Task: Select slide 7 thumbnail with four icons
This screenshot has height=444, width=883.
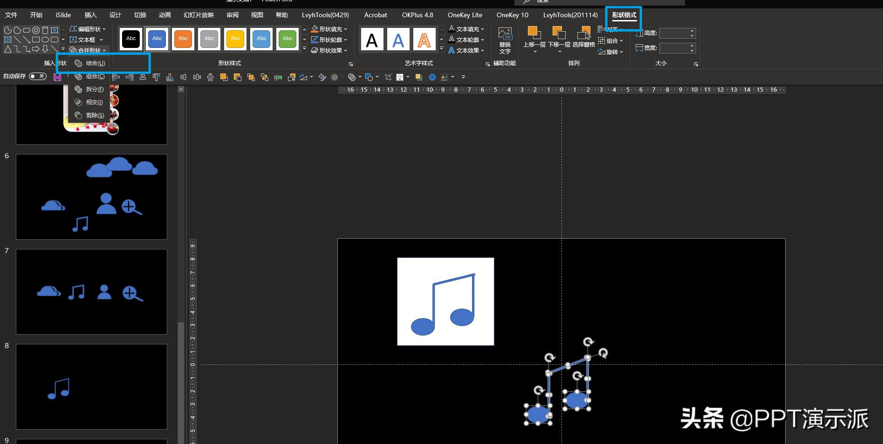Action: 91,291
